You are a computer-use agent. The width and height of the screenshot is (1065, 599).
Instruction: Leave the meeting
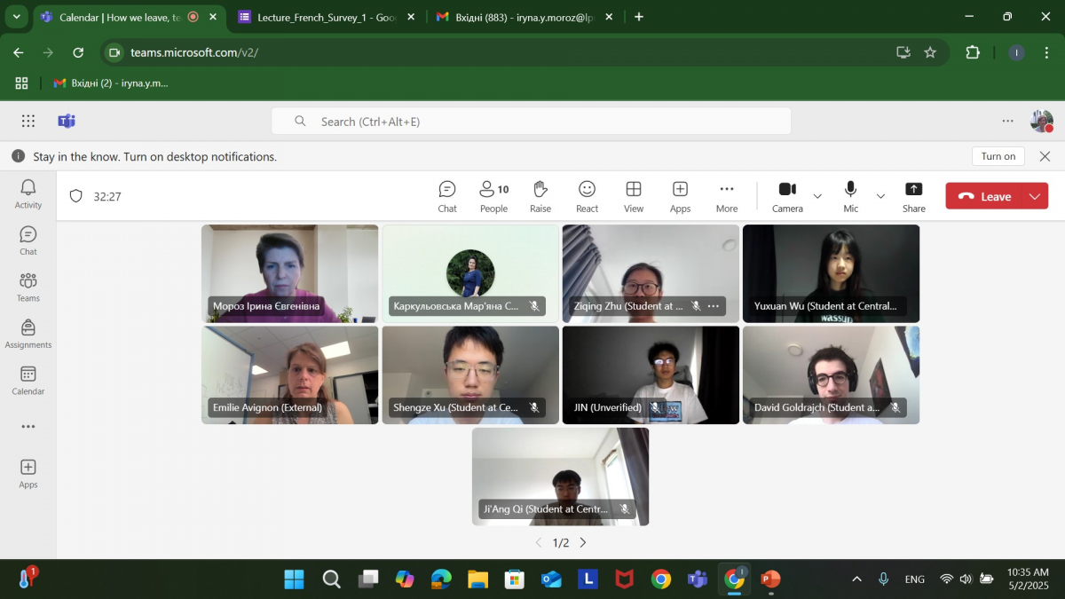[x=985, y=196]
